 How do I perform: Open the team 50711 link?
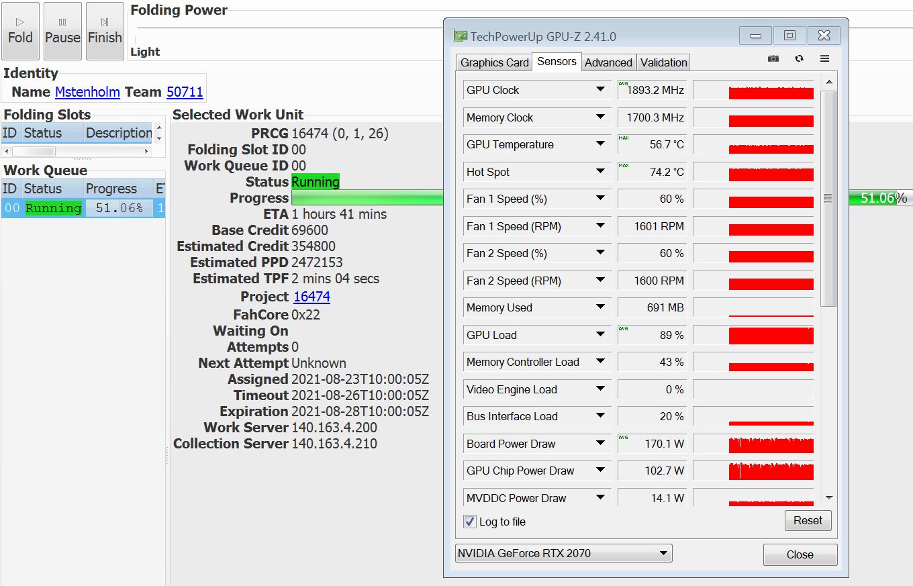click(185, 92)
